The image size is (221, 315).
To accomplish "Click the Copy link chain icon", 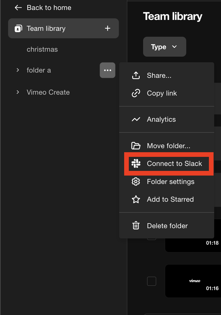I will 136,93.
